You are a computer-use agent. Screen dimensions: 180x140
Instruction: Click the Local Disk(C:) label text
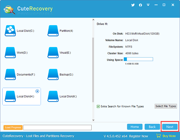(25, 31)
